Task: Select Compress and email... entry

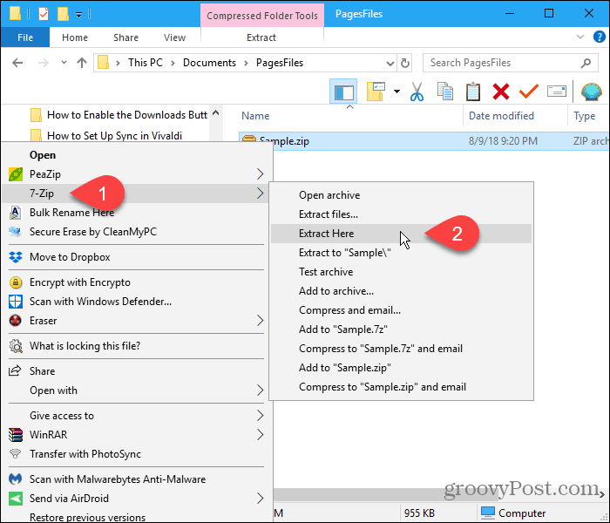Action: point(401,310)
